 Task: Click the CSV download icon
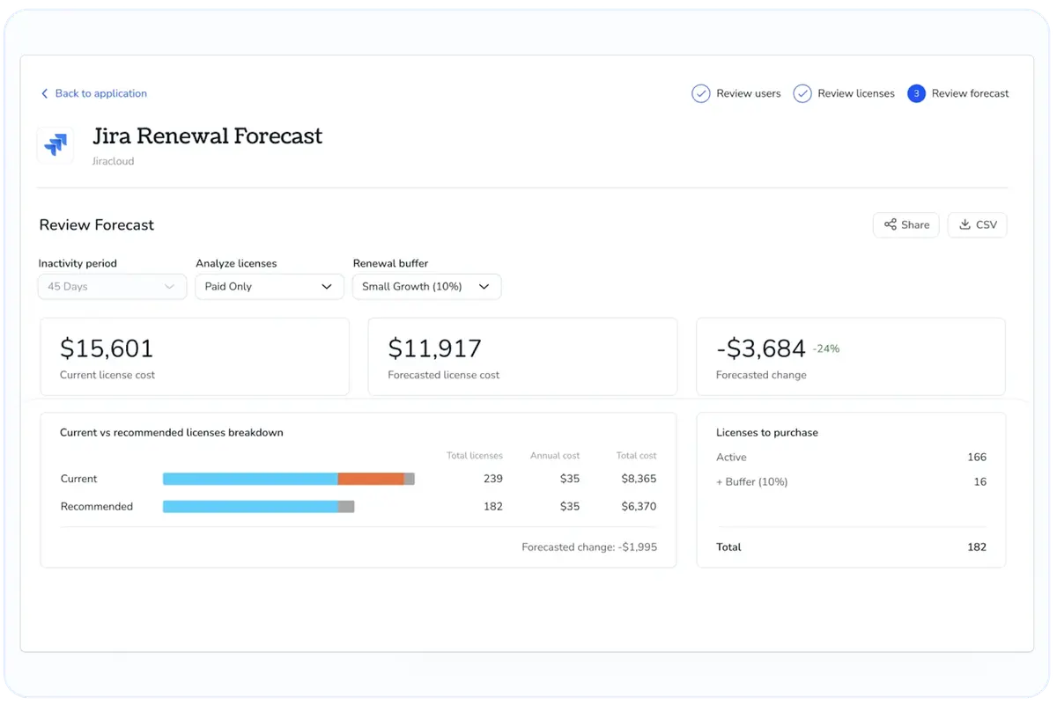965,224
